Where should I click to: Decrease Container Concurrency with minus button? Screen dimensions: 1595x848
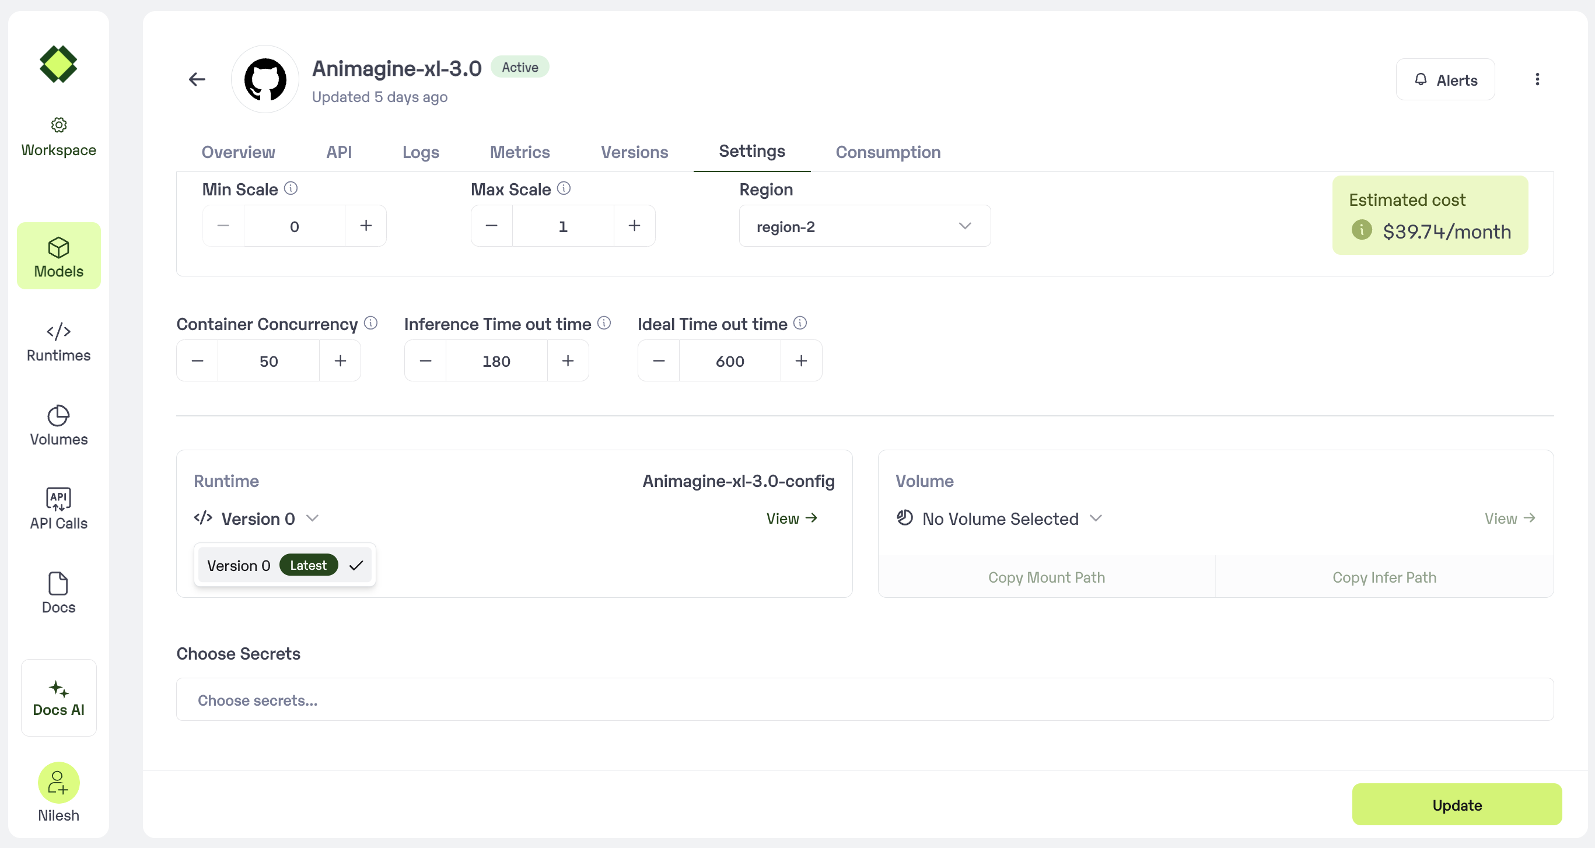click(198, 361)
